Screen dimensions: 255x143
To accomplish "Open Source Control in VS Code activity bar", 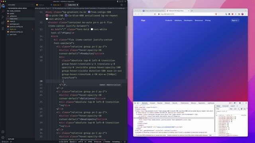I will click(3, 17).
